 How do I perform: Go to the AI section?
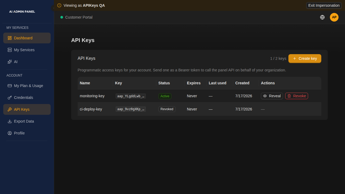coord(27,62)
